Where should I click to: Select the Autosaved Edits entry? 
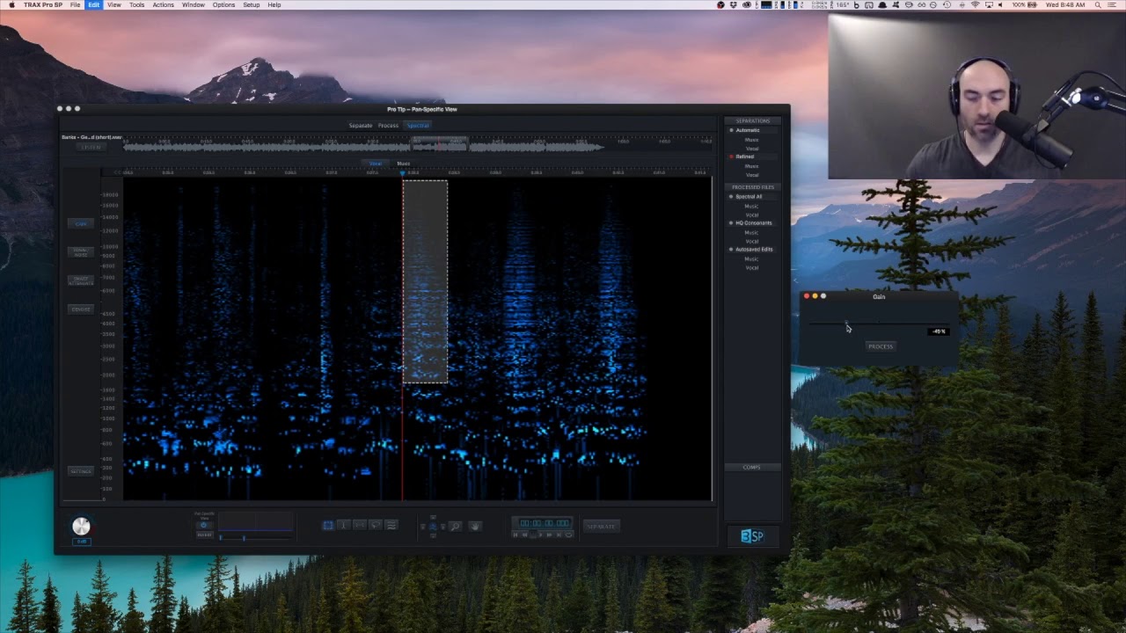[x=754, y=250]
